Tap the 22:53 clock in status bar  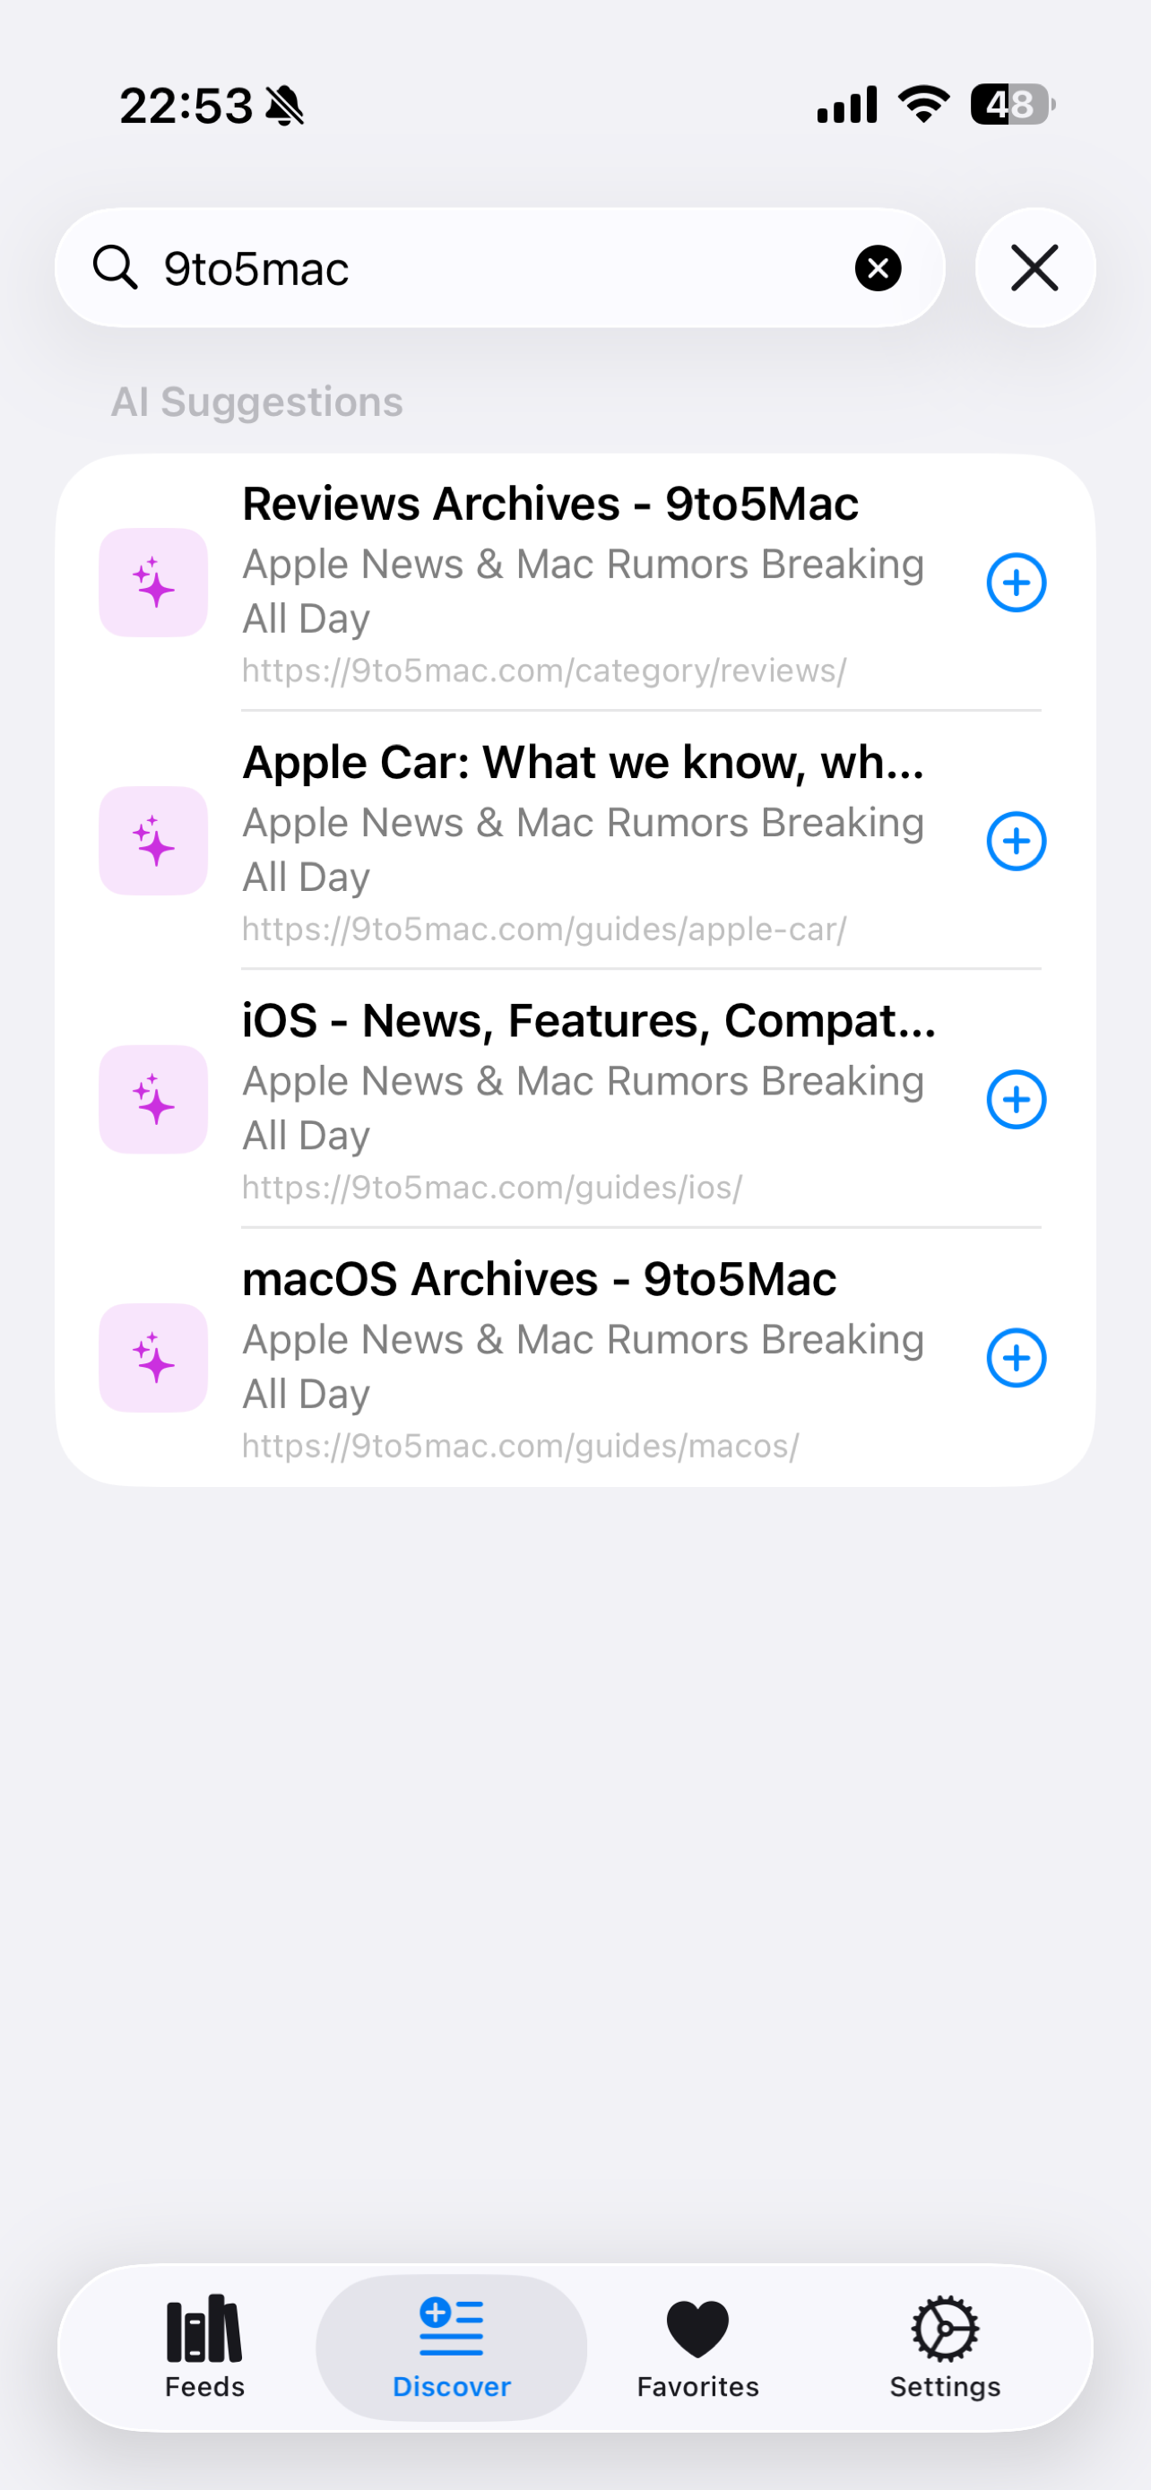pyautogui.click(x=186, y=104)
